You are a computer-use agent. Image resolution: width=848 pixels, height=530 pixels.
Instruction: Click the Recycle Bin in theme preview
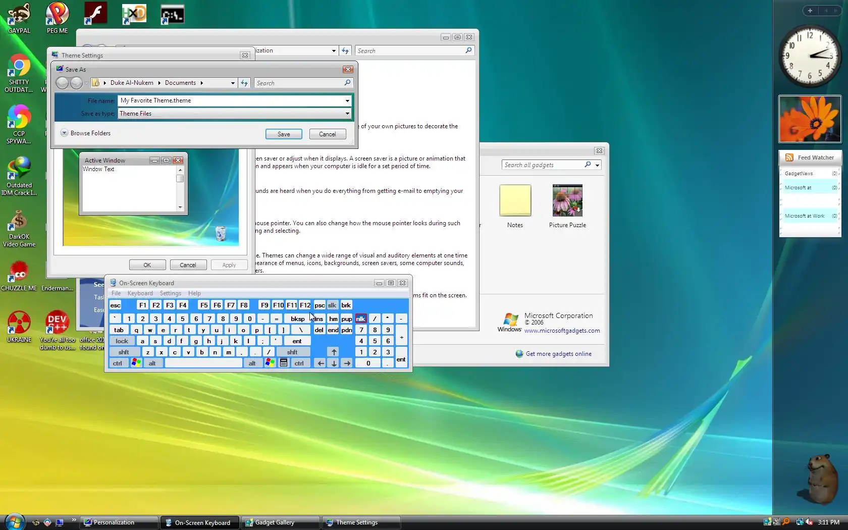[x=221, y=233]
